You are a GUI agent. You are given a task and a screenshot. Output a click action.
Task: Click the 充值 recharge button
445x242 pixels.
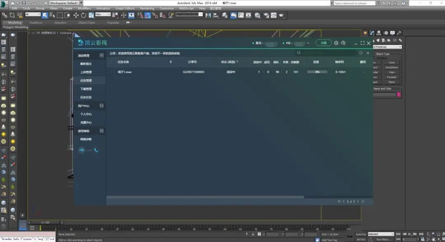click(323, 43)
